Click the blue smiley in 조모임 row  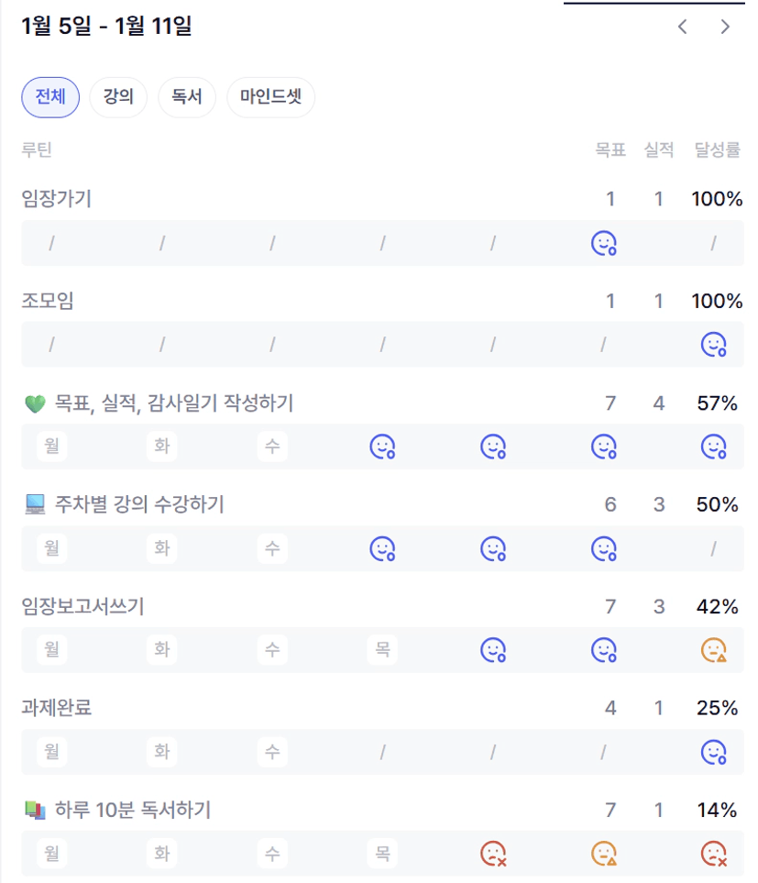(x=713, y=345)
